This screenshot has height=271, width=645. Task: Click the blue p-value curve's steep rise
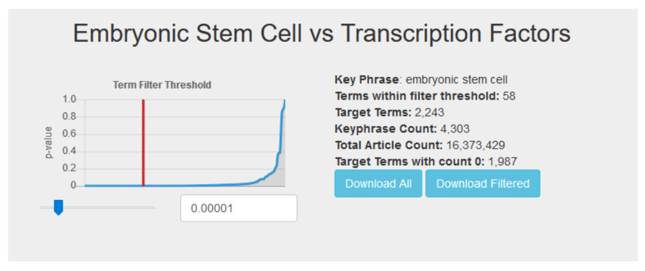pos(281,135)
